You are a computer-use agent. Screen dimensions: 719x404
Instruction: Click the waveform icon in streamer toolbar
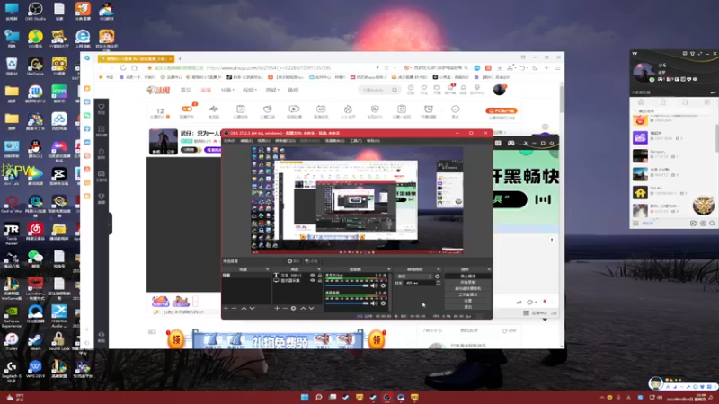214,110
